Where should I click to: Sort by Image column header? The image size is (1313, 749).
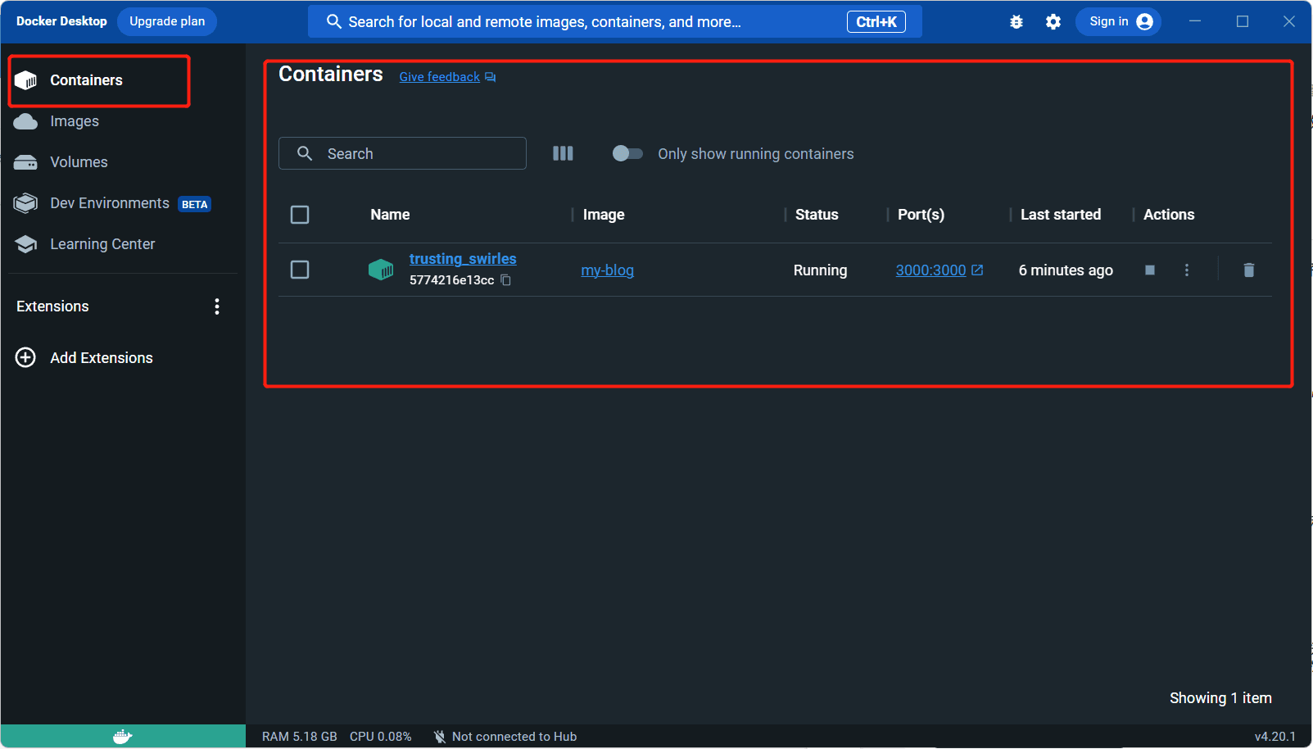[604, 215]
